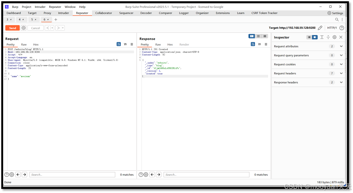
Task: Expand all Inspector sections icon
Action: (322, 37)
